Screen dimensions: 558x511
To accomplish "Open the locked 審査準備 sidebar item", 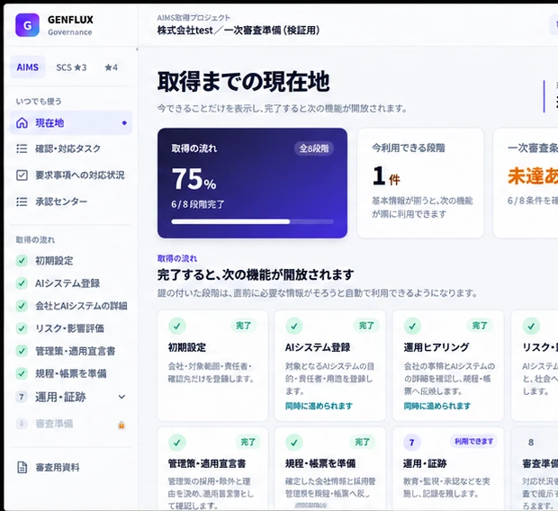I will (x=70, y=424).
